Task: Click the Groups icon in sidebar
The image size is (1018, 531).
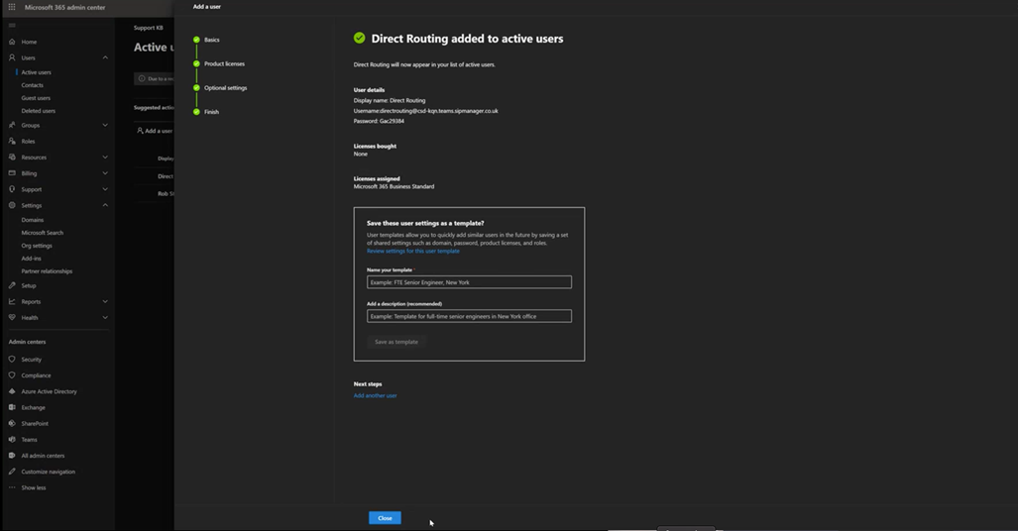Action: click(12, 125)
